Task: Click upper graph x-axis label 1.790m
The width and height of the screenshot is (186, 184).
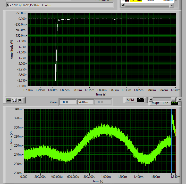Action: (x=28, y=90)
